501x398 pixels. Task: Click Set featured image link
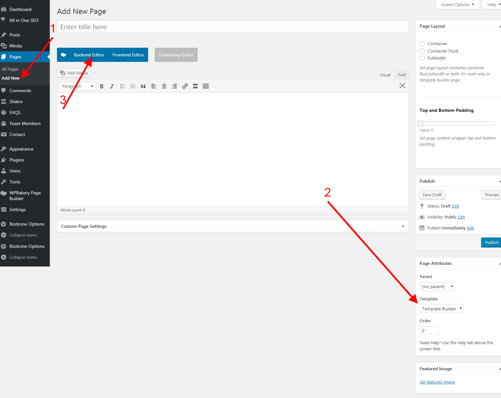tap(437, 382)
